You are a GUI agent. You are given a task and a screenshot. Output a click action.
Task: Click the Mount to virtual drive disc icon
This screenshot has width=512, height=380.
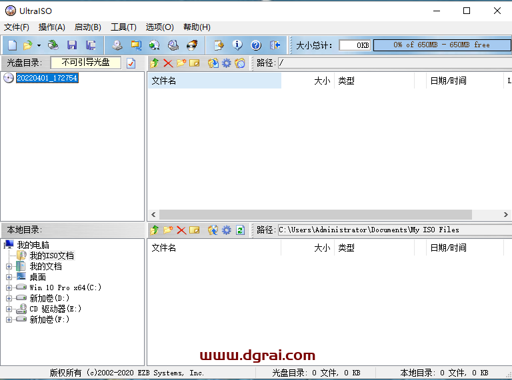click(155, 45)
